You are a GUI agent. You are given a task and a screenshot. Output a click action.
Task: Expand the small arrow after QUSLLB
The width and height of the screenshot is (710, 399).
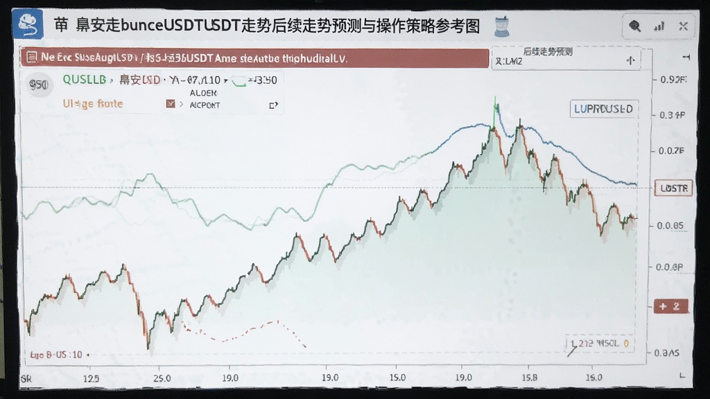pyautogui.click(x=112, y=80)
